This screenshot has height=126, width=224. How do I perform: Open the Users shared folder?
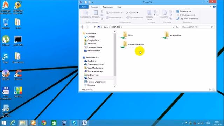point(127,35)
